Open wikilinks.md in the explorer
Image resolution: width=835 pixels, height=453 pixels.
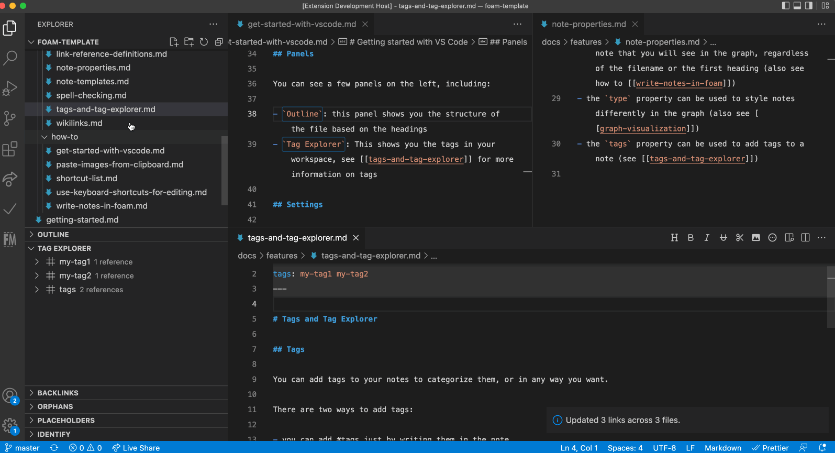click(79, 123)
